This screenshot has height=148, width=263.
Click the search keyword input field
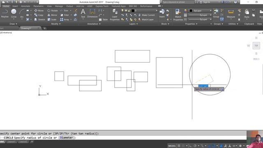(178, 2)
